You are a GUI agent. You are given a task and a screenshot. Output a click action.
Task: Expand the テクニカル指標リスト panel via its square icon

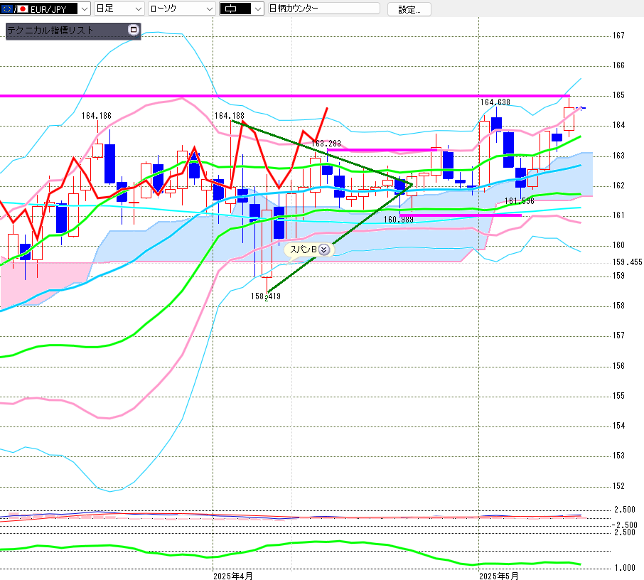point(133,30)
